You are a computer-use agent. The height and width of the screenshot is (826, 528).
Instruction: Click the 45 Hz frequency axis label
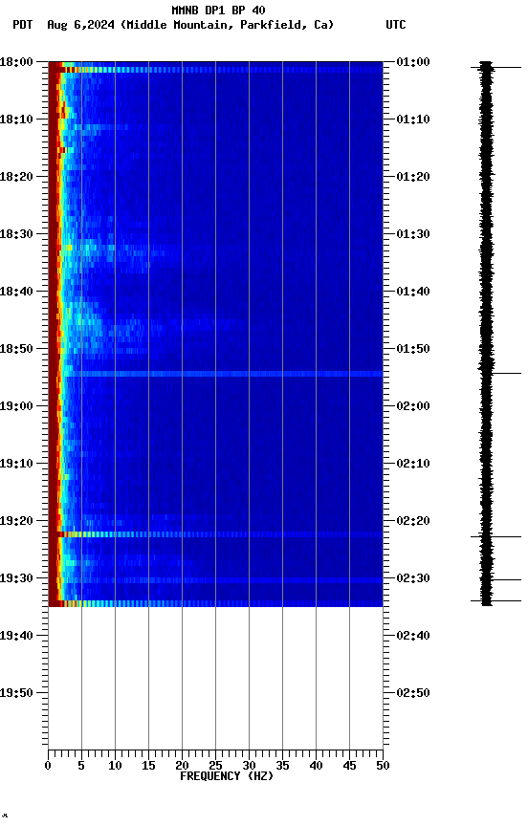tap(349, 766)
